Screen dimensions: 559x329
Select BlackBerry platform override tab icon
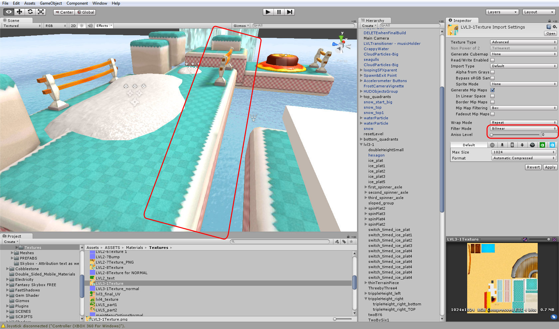(x=532, y=145)
